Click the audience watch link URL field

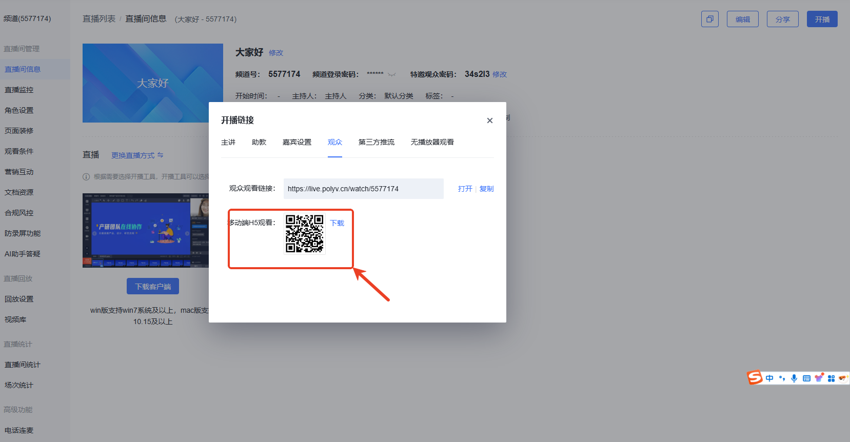(x=363, y=189)
